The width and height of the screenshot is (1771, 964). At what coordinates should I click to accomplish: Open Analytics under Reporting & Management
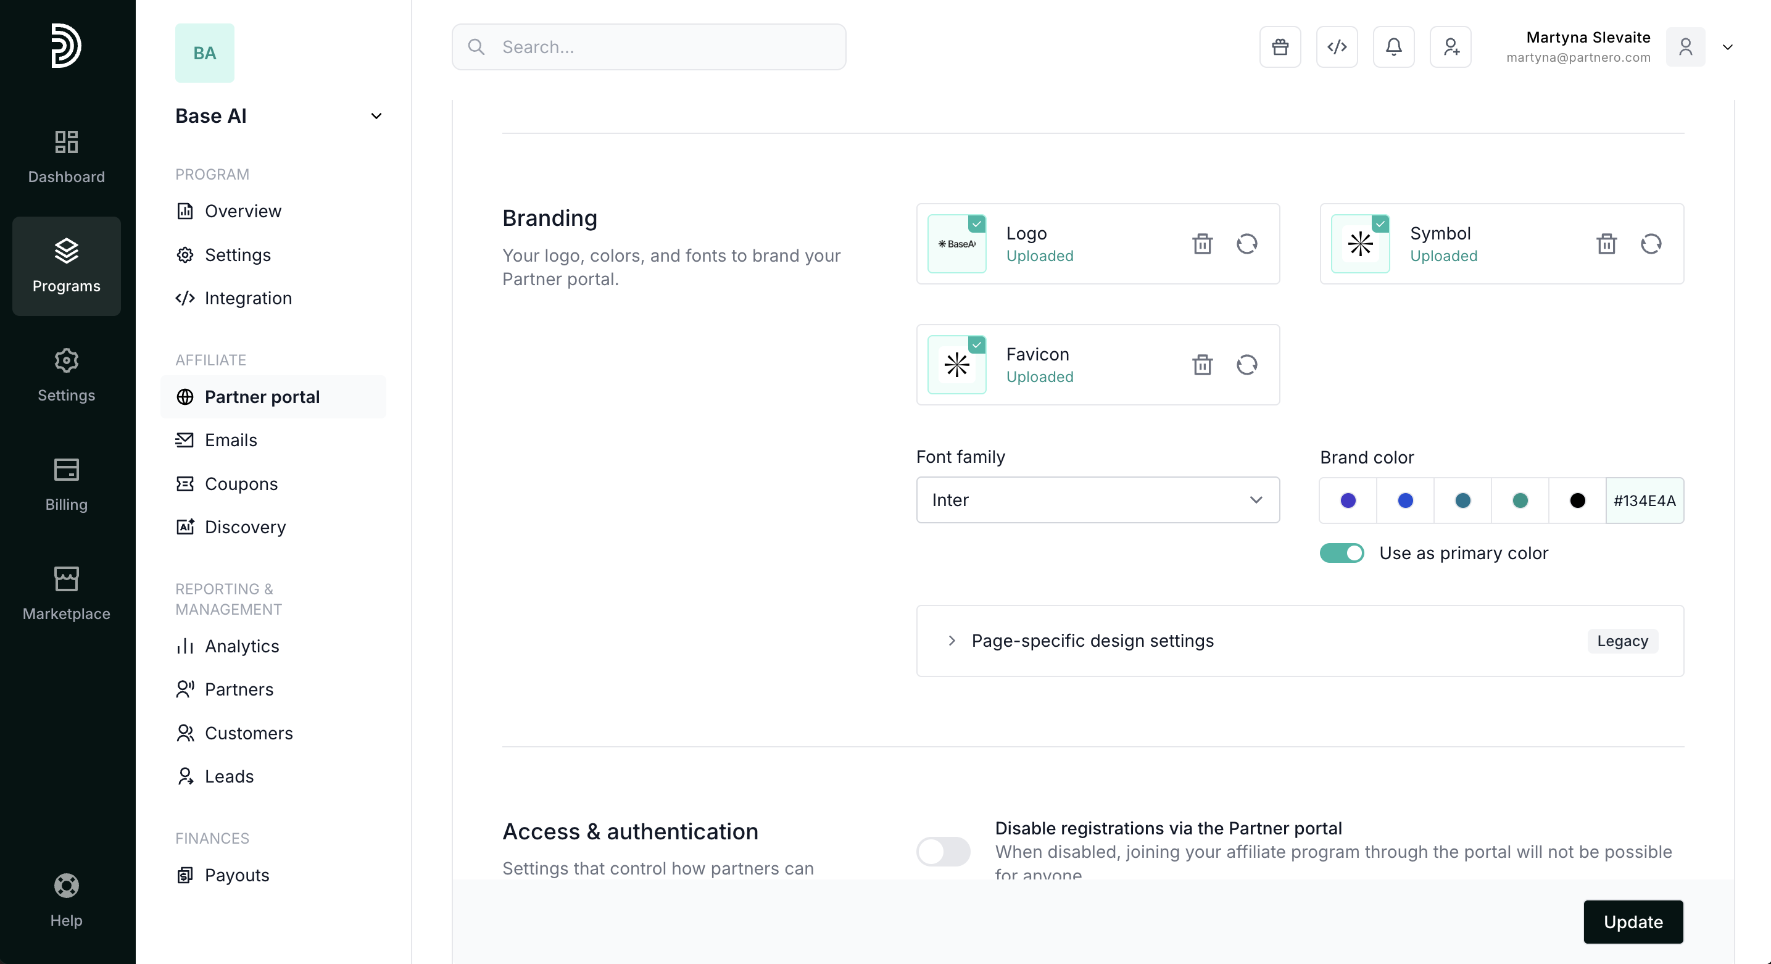coord(241,646)
